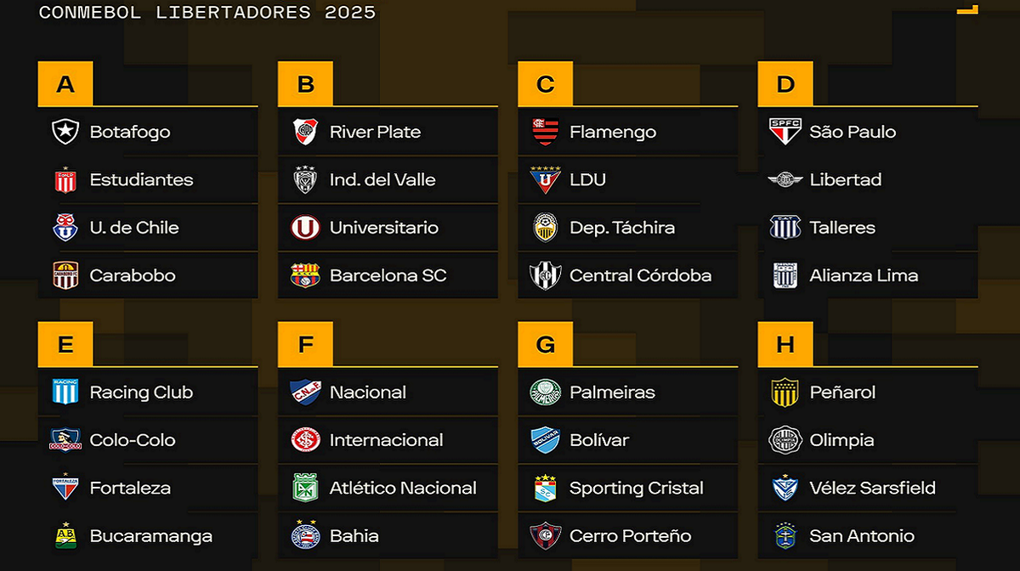The image size is (1020, 571).
Task: Click the Peñarol striped shield icon
Action: point(785,393)
